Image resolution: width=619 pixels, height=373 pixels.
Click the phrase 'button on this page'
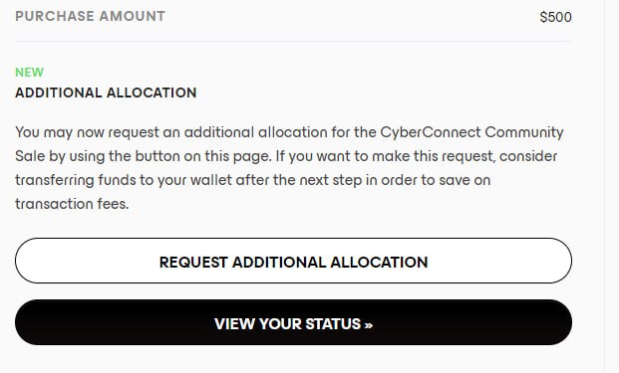point(203,156)
